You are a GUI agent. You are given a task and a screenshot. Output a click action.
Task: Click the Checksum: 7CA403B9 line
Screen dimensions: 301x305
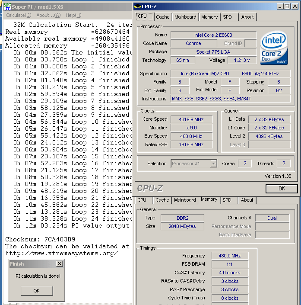pyautogui.click(x=40, y=239)
